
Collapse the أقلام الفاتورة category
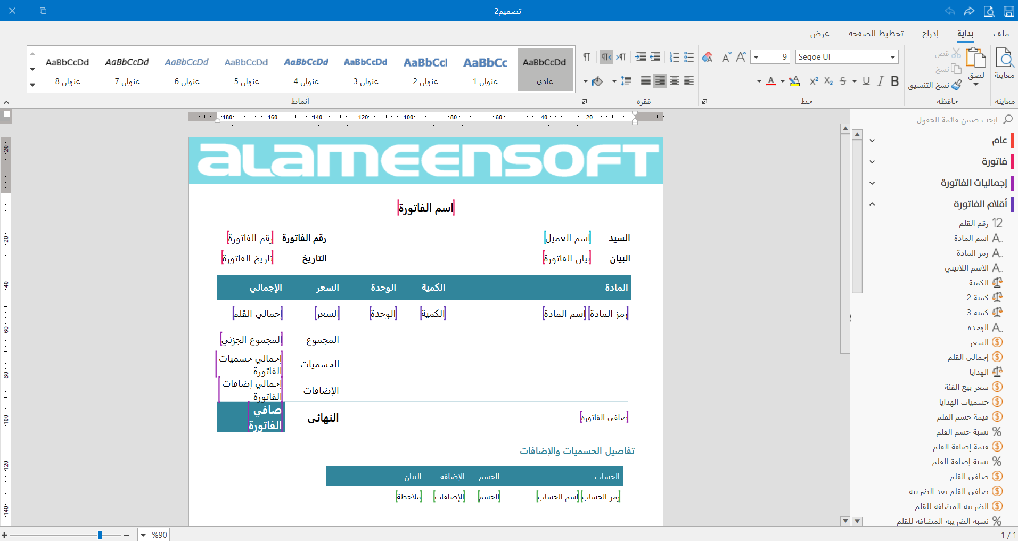click(872, 204)
